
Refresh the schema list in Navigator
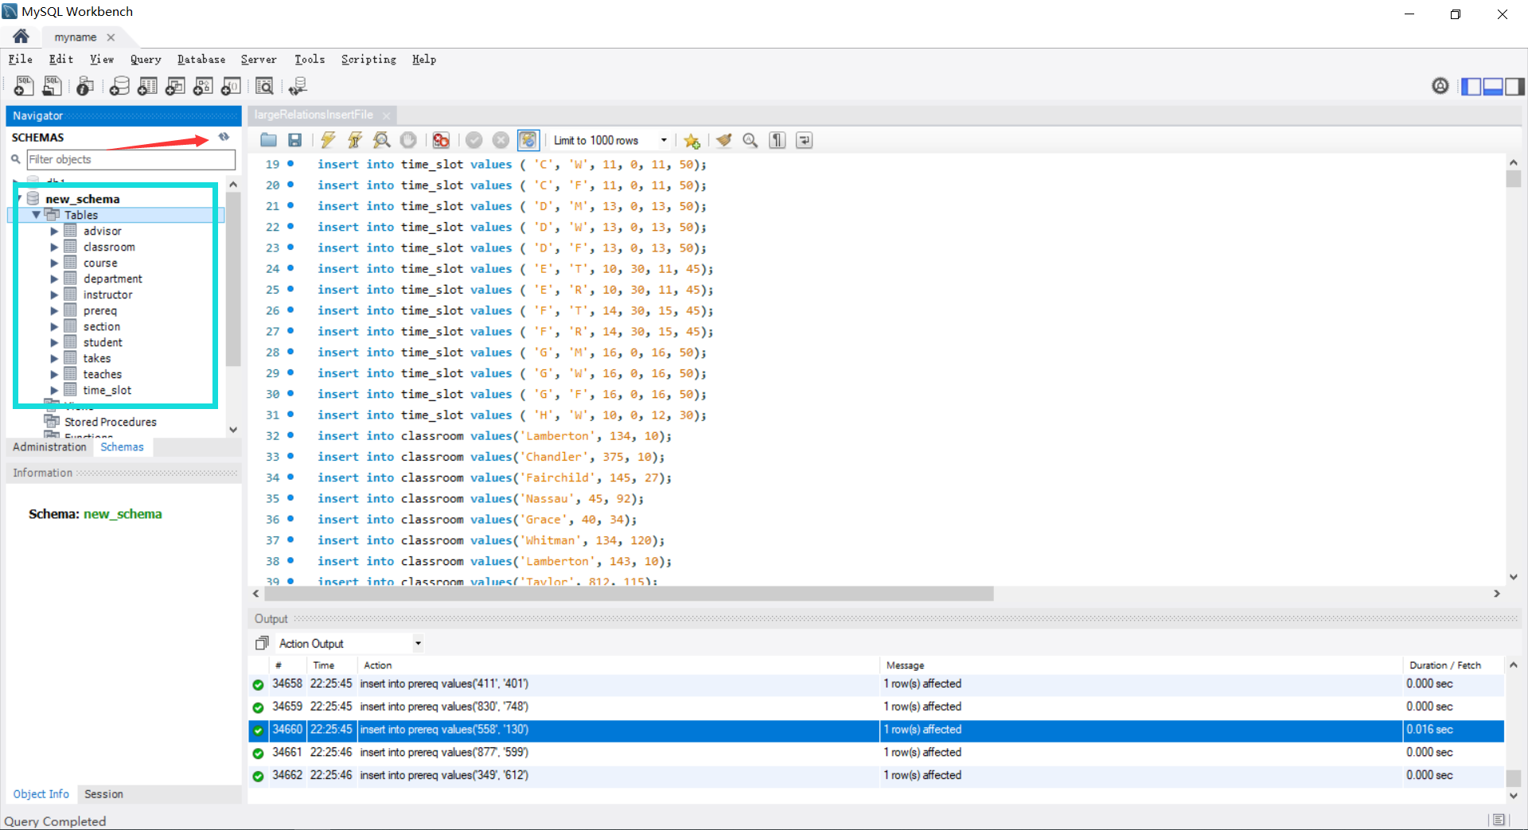[x=224, y=137]
